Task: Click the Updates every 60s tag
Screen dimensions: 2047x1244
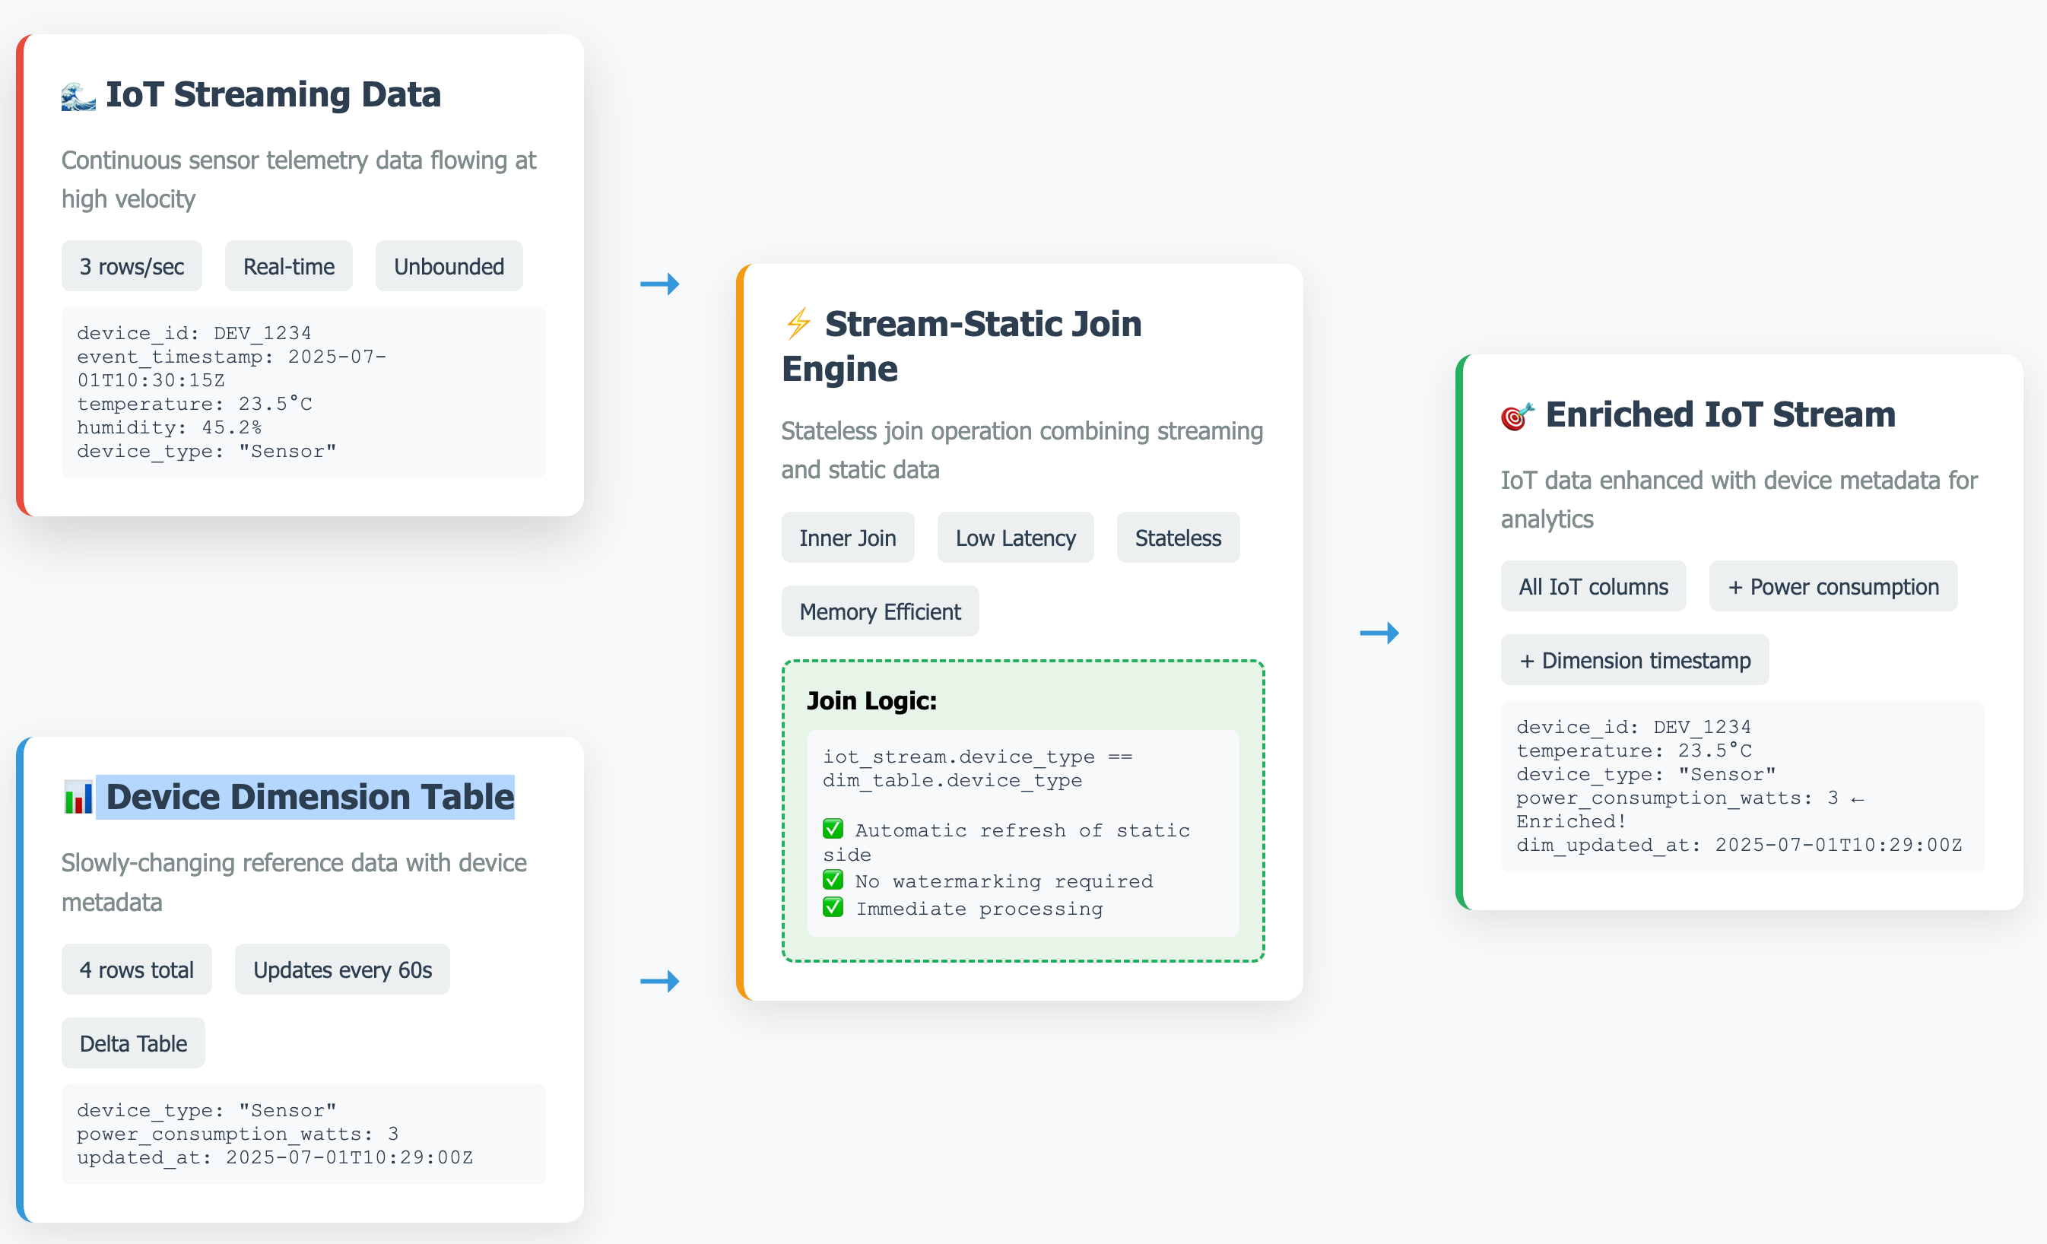Action: click(342, 969)
